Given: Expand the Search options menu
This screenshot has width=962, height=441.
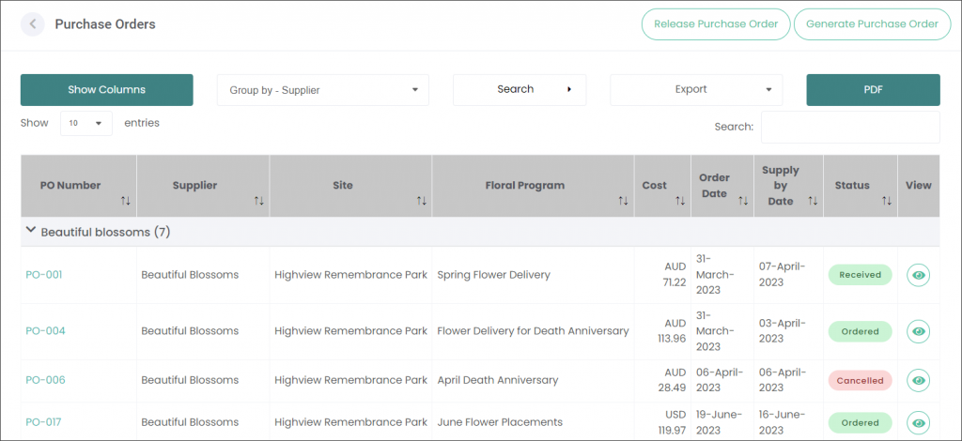Looking at the screenshot, I should pyautogui.click(x=520, y=90).
